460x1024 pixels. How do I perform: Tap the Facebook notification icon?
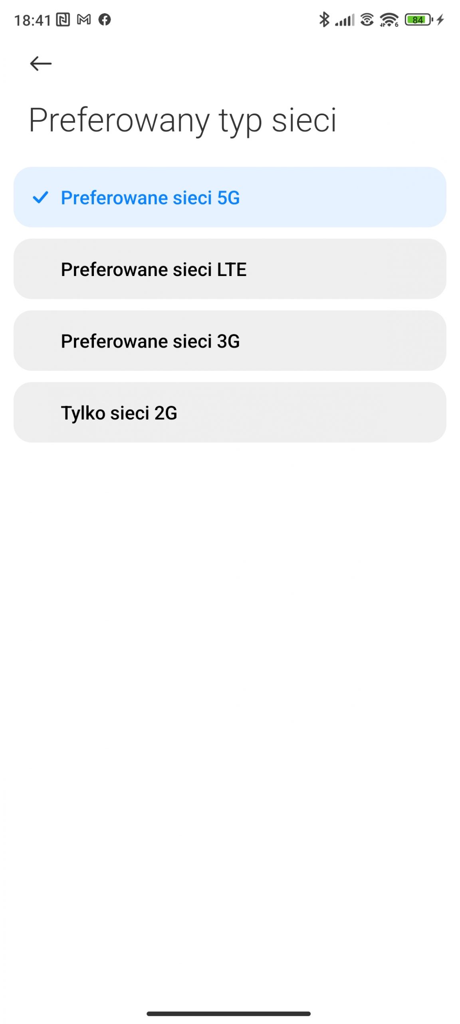pos(105,19)
